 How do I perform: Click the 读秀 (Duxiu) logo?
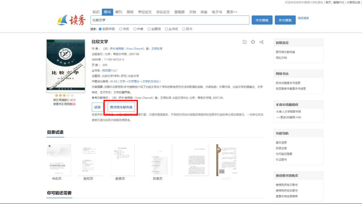coord(71,20)
